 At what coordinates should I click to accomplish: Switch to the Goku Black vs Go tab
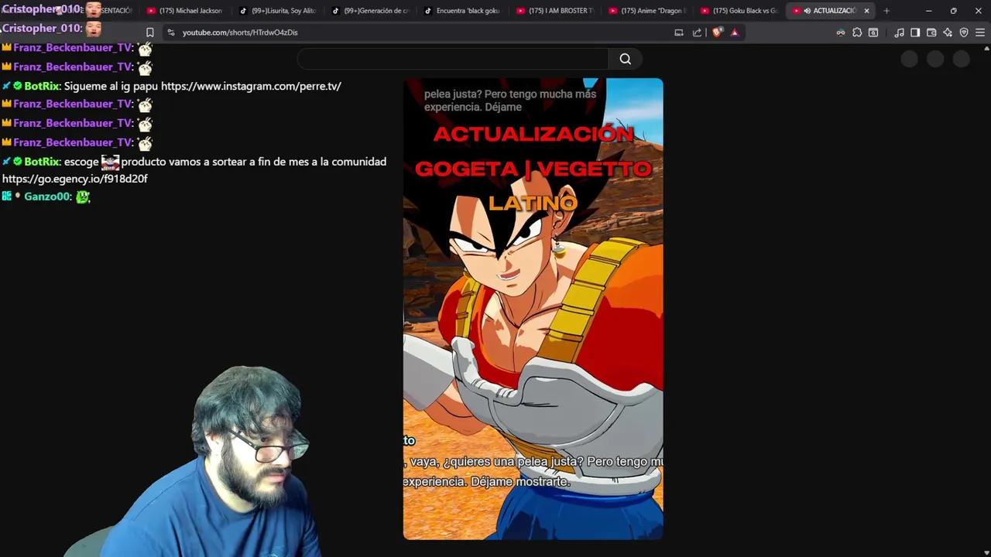[738, 11]
